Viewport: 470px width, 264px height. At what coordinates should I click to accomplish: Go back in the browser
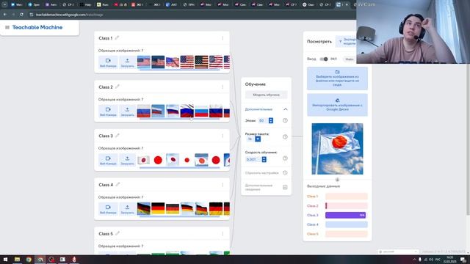[x=5, y=15]
